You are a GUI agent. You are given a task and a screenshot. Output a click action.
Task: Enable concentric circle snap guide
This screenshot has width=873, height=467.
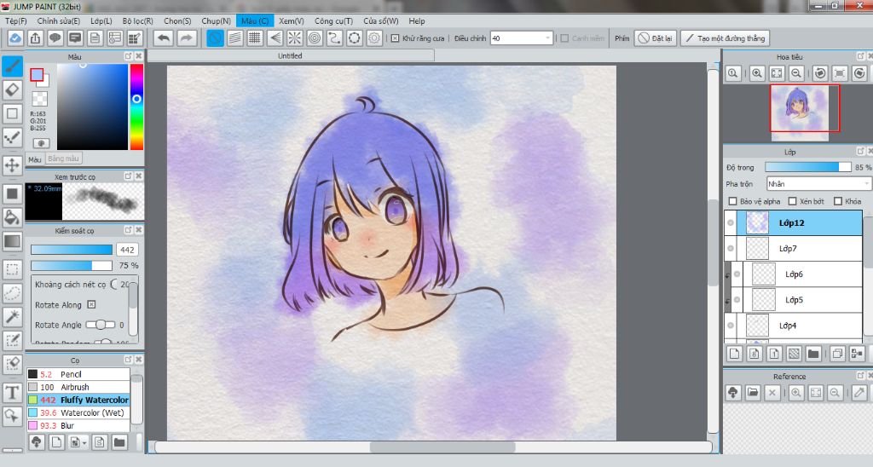pyautogui.click(x=315, y=38)
